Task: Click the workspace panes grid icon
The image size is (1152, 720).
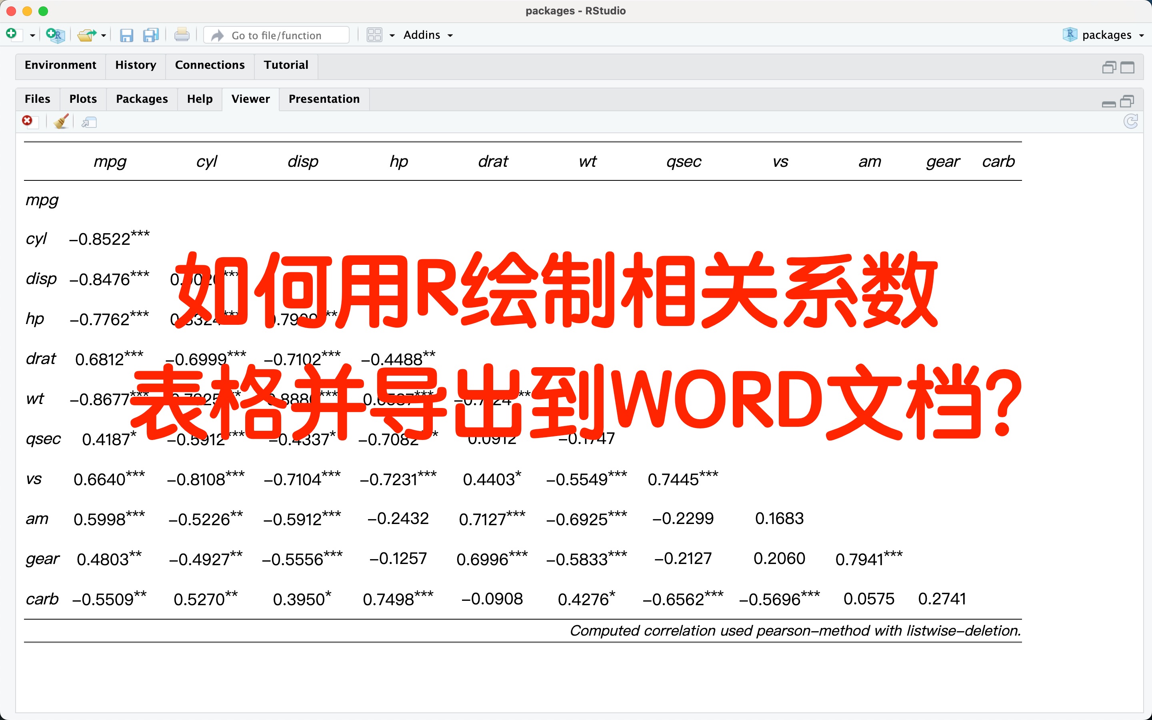Action: pos(374,35)
